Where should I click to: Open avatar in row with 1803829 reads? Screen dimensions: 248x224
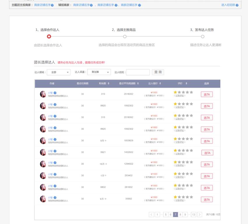click(x=43, y=141)
